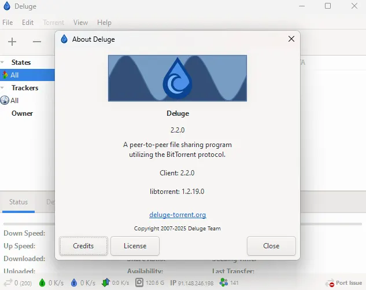Open the License button in About dialog
Image resolution: width=366 pixels, height=290 pixels.
click(x=135, y=246)
